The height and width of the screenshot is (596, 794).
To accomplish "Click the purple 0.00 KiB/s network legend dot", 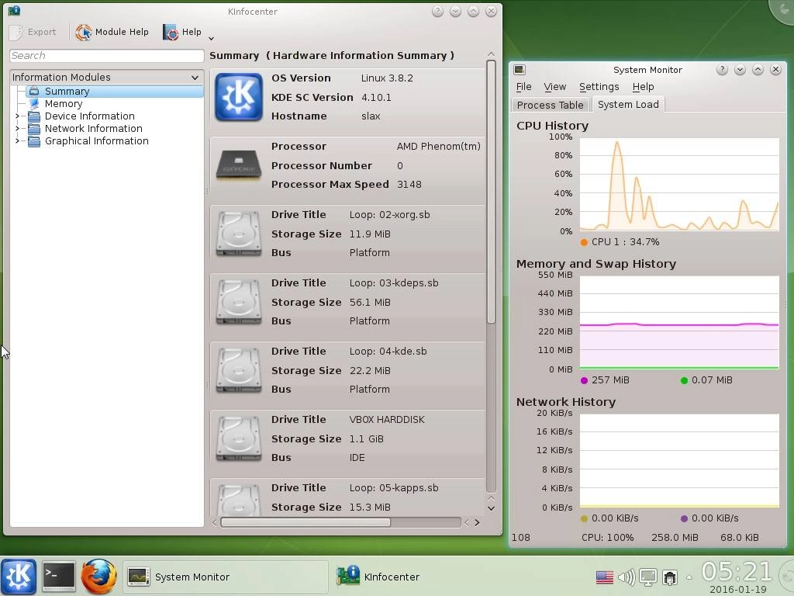I will coord(684,518).
